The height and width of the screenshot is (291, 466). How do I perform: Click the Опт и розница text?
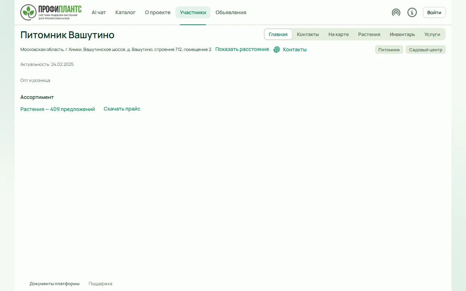pos(35,80)
